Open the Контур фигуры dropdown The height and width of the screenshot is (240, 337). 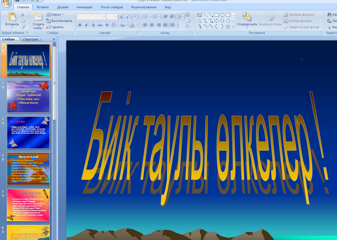[299, 21]
